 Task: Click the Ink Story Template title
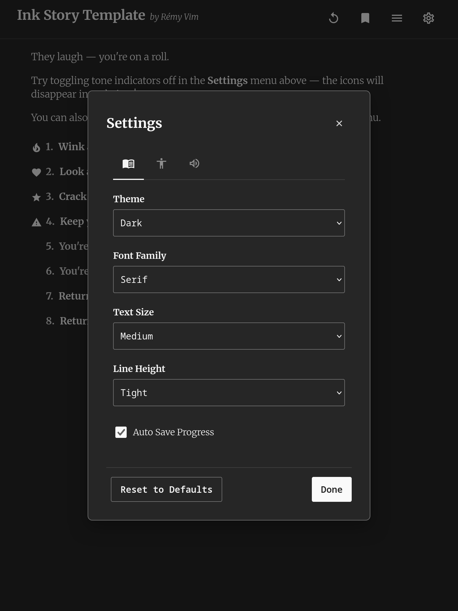[x=81, y=15]
